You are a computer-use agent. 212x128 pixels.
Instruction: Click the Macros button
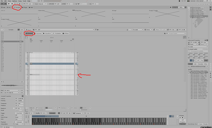coord(29,30)
